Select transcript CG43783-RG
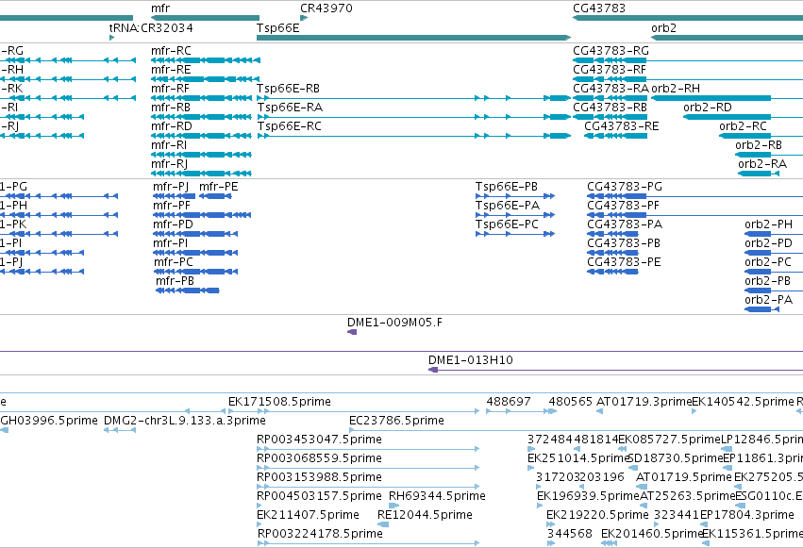The width and height of the screenshot is (803, 548). tap(688, 60)
